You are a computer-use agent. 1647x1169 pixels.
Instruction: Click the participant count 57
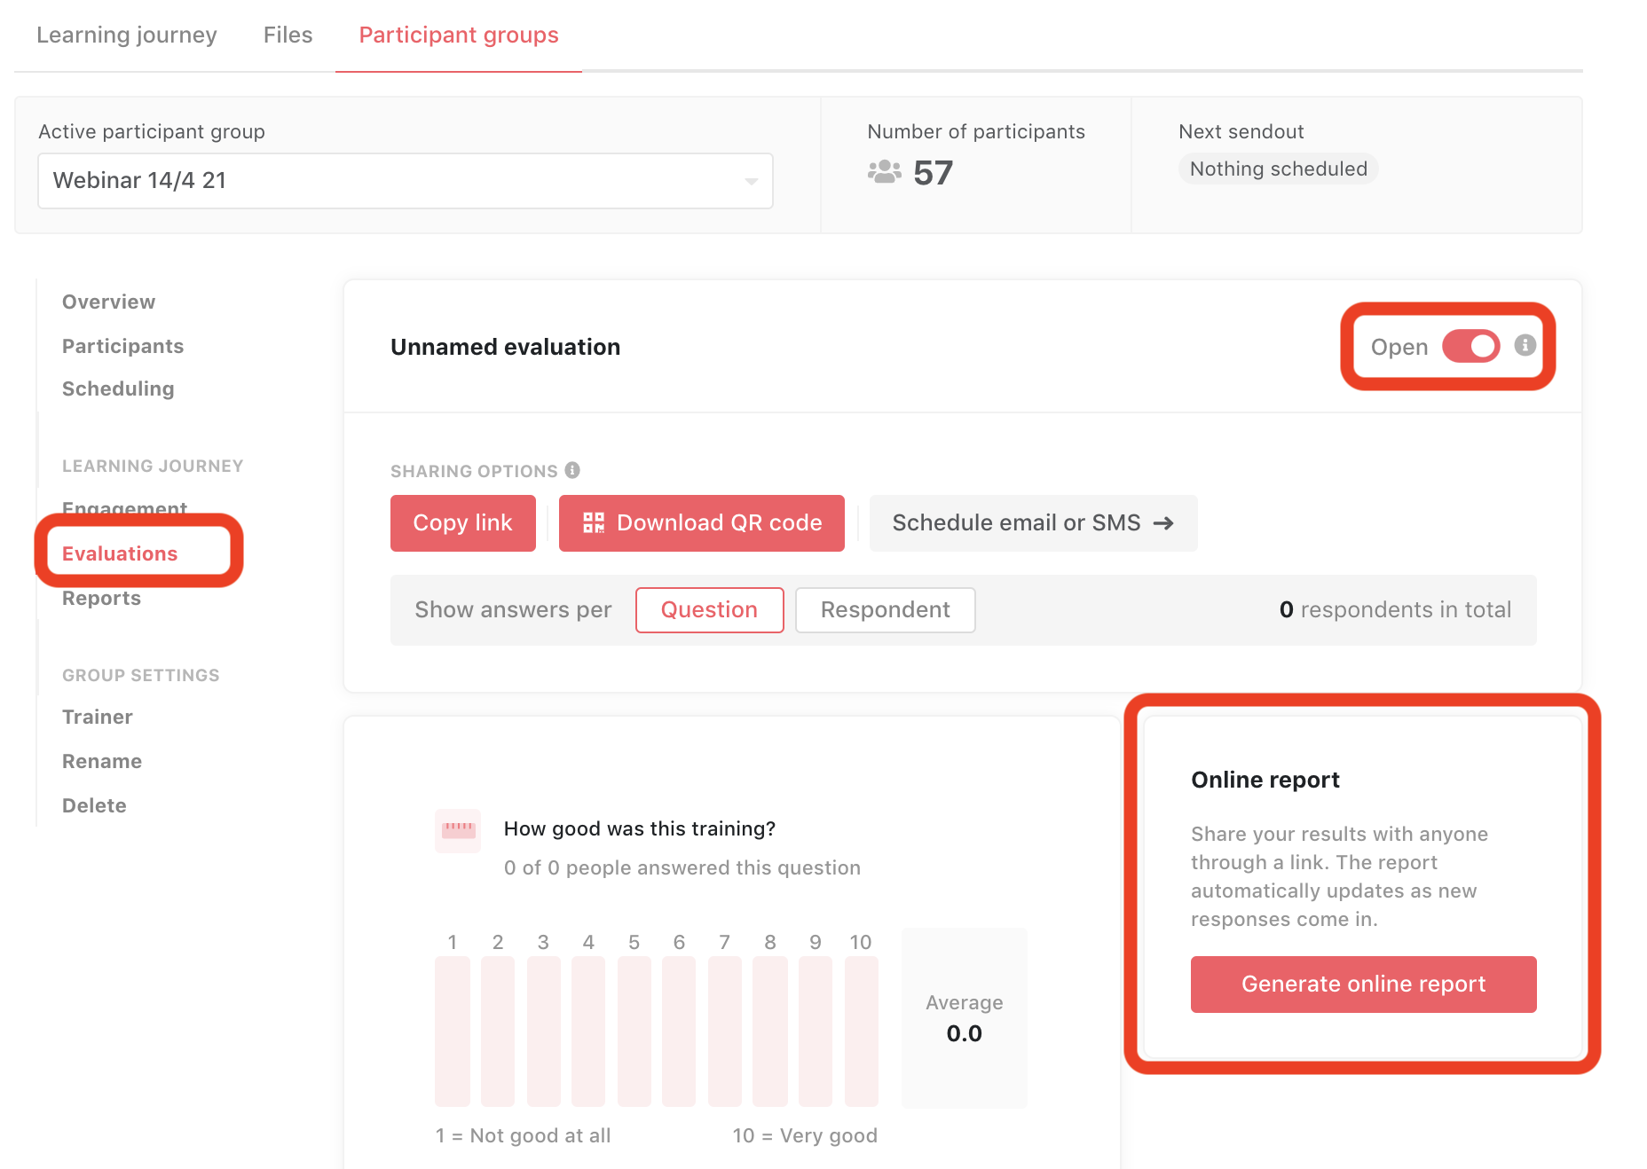pyautogui.click(x=934, y=173)
